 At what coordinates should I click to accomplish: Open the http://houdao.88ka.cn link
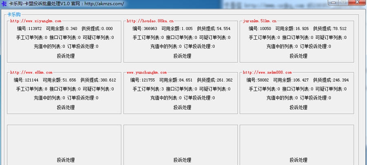click(150, 21)
